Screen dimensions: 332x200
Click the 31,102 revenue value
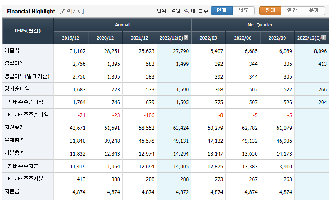tap(78, 51)
